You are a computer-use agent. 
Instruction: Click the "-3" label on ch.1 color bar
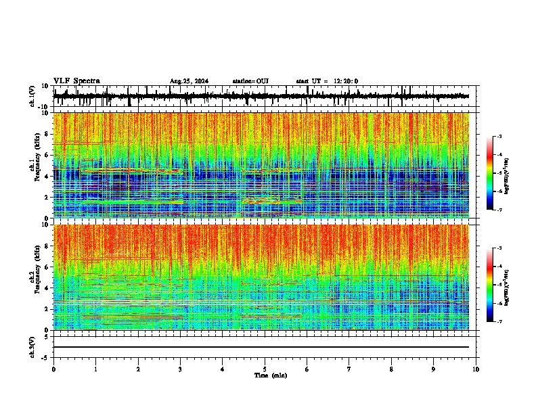(x=499, y=136)
